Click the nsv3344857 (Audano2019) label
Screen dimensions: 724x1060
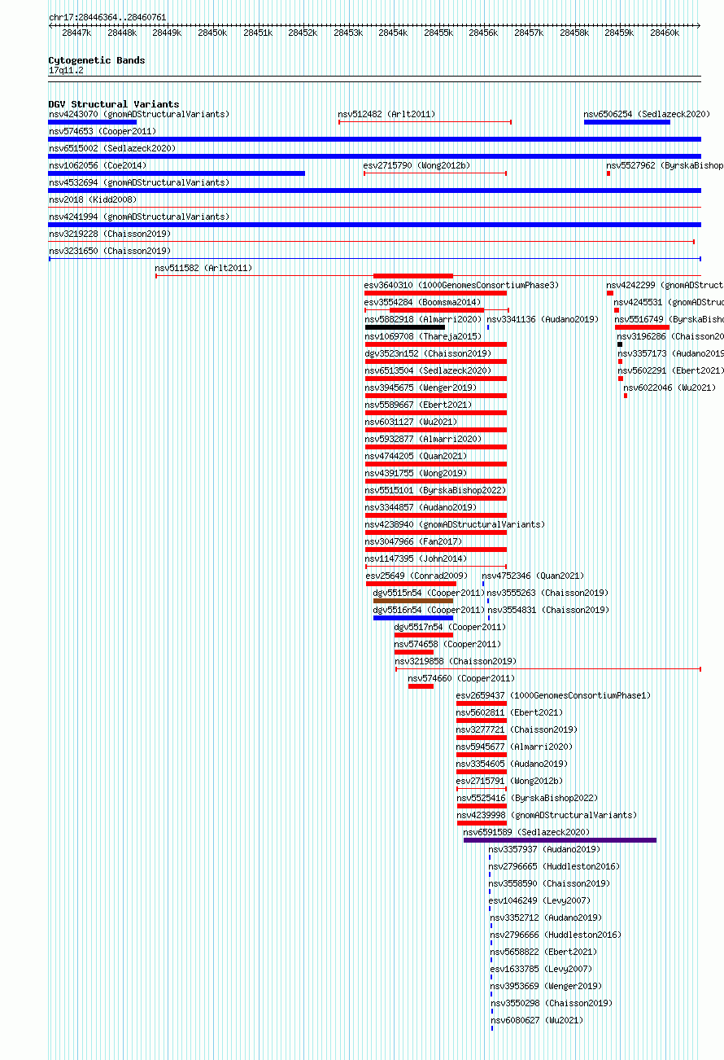(421, 507)
